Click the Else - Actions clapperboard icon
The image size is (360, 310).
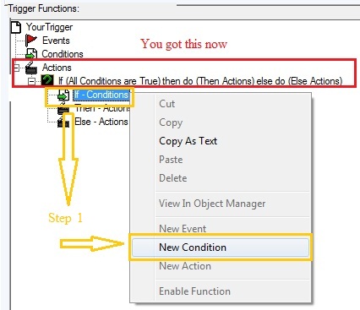pos(63,122)
